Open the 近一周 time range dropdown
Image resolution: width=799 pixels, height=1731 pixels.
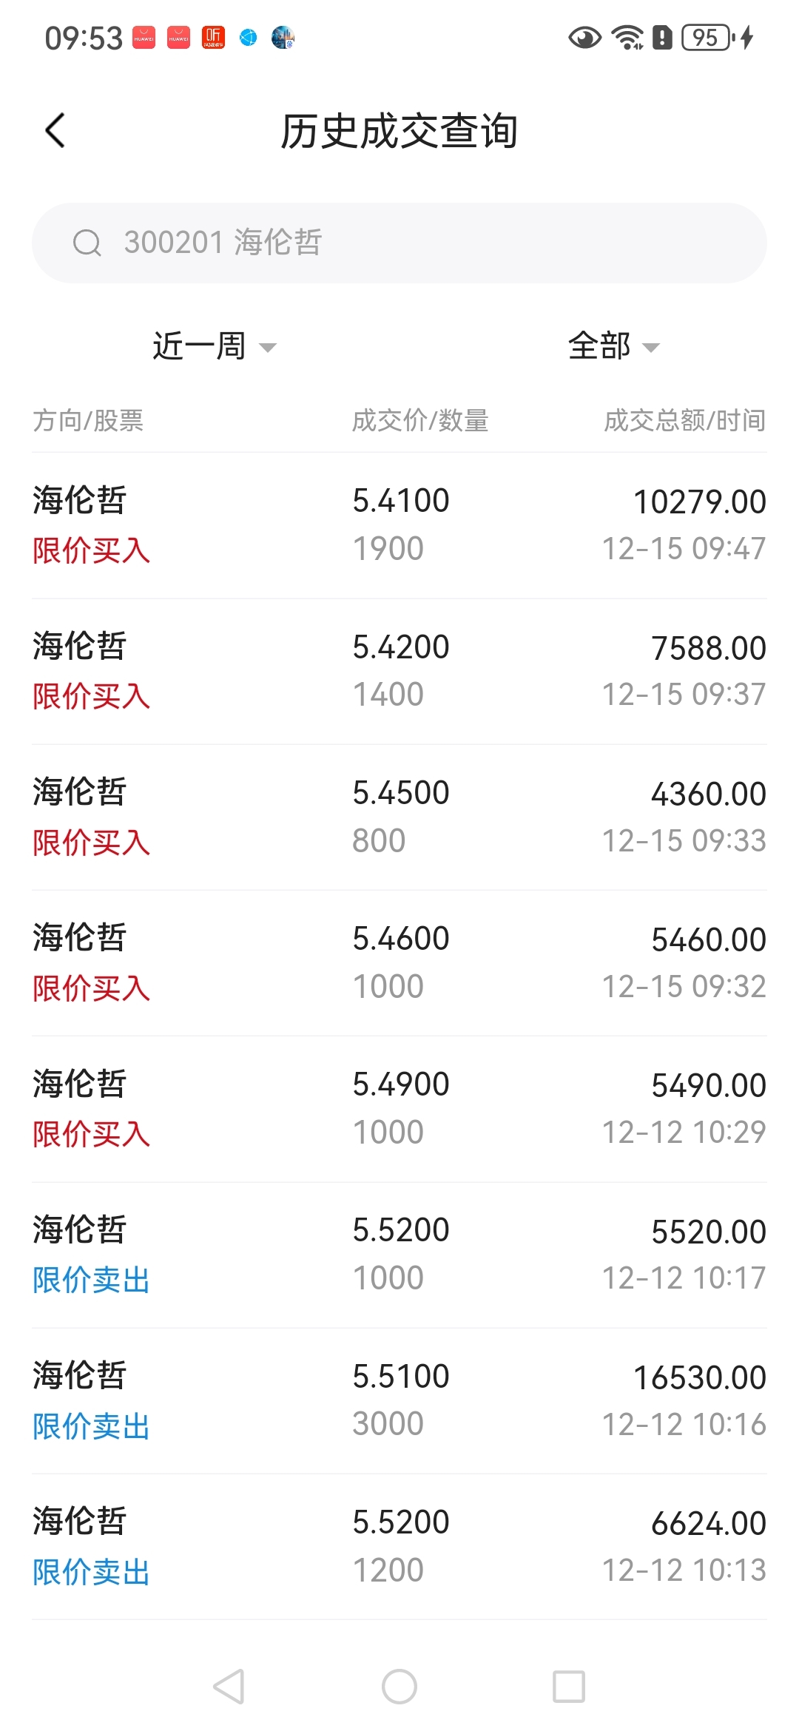[x=213, y=346]
